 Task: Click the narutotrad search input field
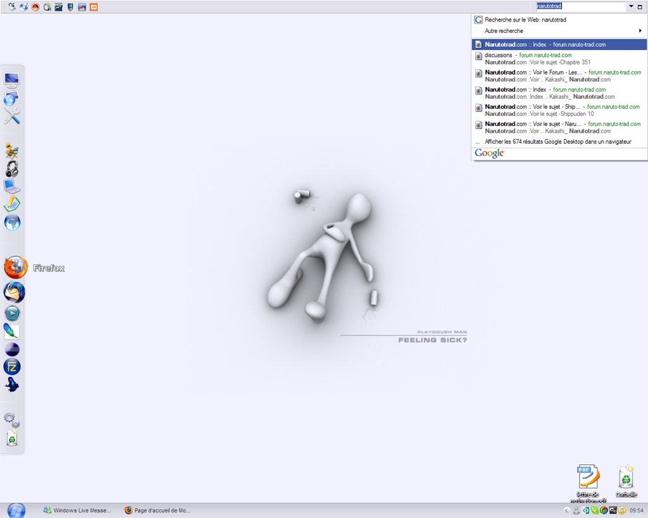pos(581,6)
